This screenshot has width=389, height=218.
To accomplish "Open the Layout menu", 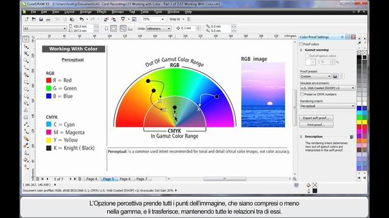I will click(69, 12).
